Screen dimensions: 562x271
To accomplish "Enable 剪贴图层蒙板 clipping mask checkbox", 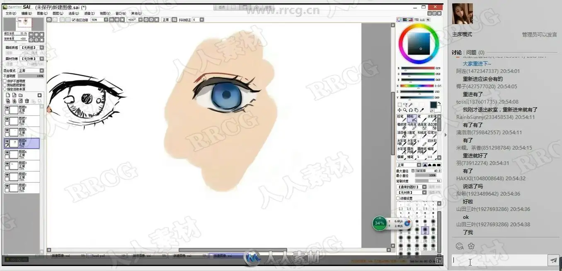I will 5,85.
